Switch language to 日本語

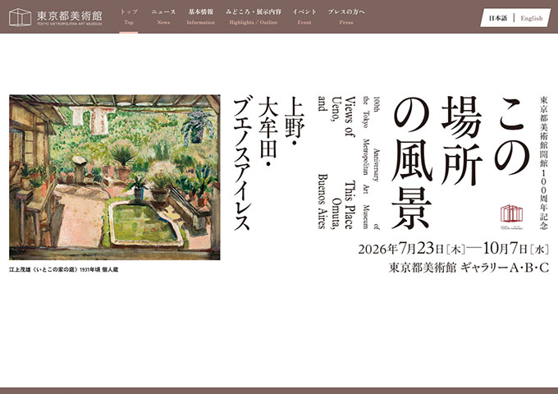pos(497,18)
